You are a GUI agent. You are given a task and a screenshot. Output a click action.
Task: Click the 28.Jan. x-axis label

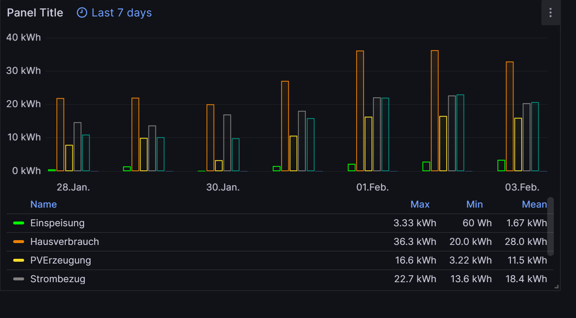point(73,187)
